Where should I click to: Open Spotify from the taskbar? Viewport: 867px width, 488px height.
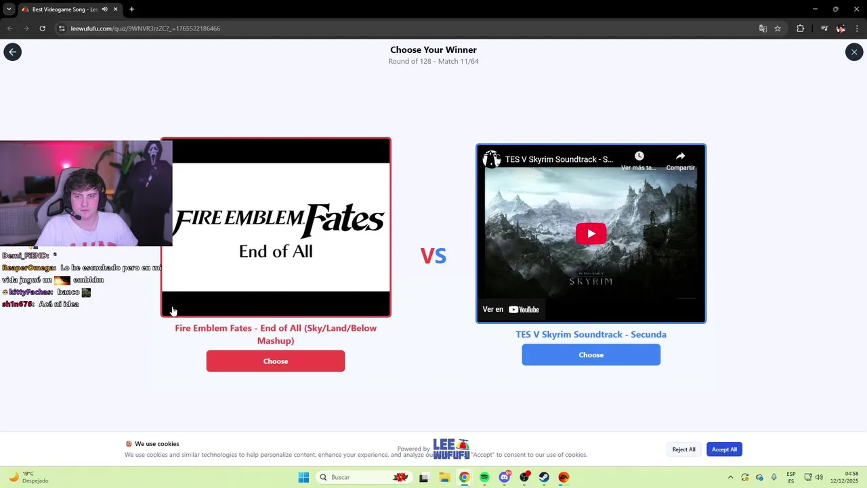(484, 477)
